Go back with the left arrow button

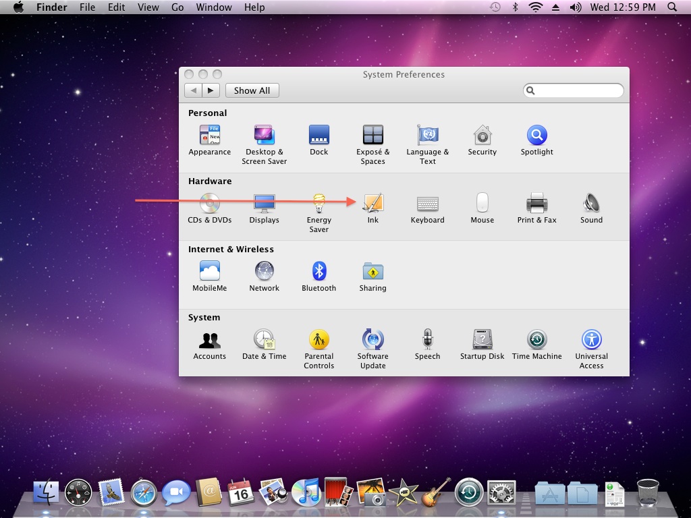click(193, 90)
